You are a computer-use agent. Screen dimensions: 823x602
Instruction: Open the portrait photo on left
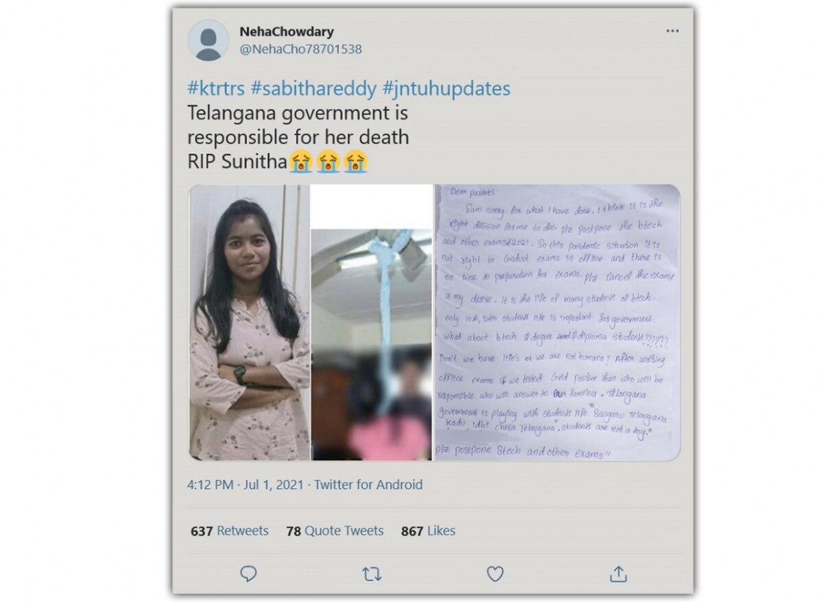249,322
